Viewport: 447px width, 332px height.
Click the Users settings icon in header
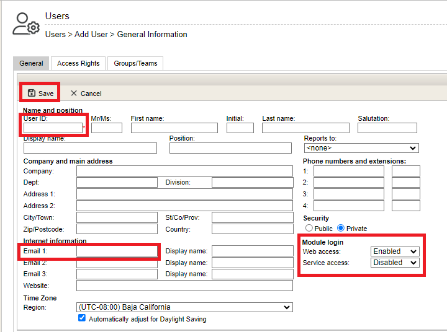click(26, 24)
